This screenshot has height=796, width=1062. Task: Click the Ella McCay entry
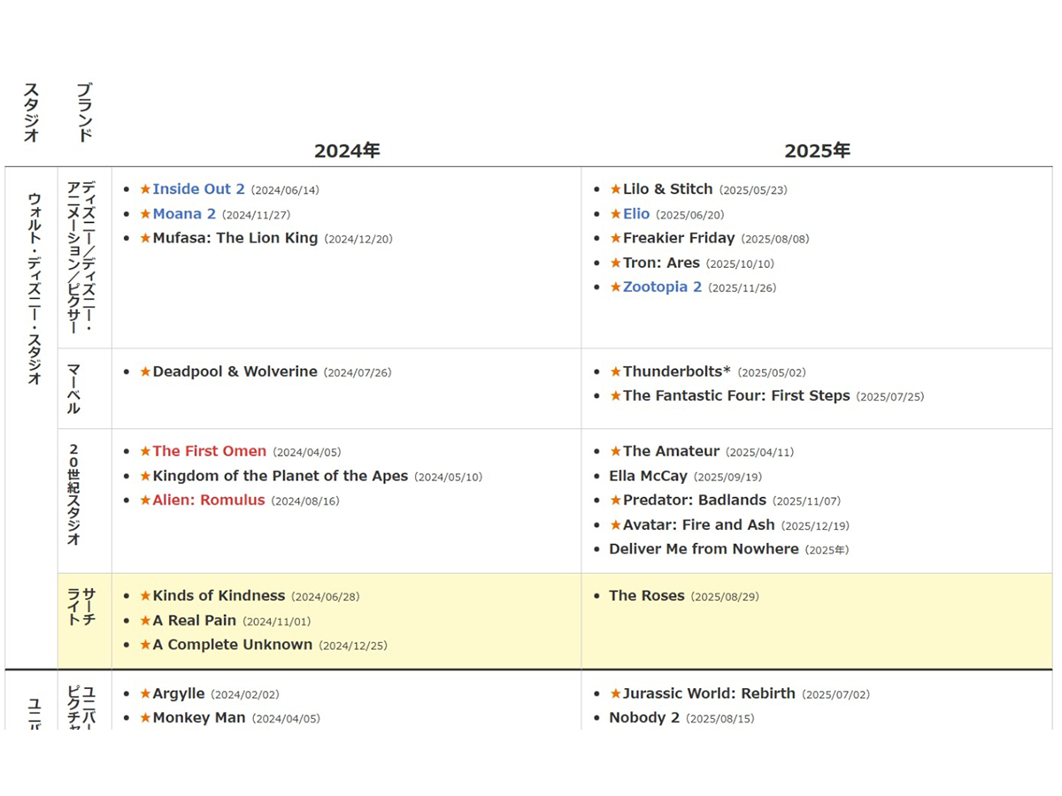tap(648, 476)
